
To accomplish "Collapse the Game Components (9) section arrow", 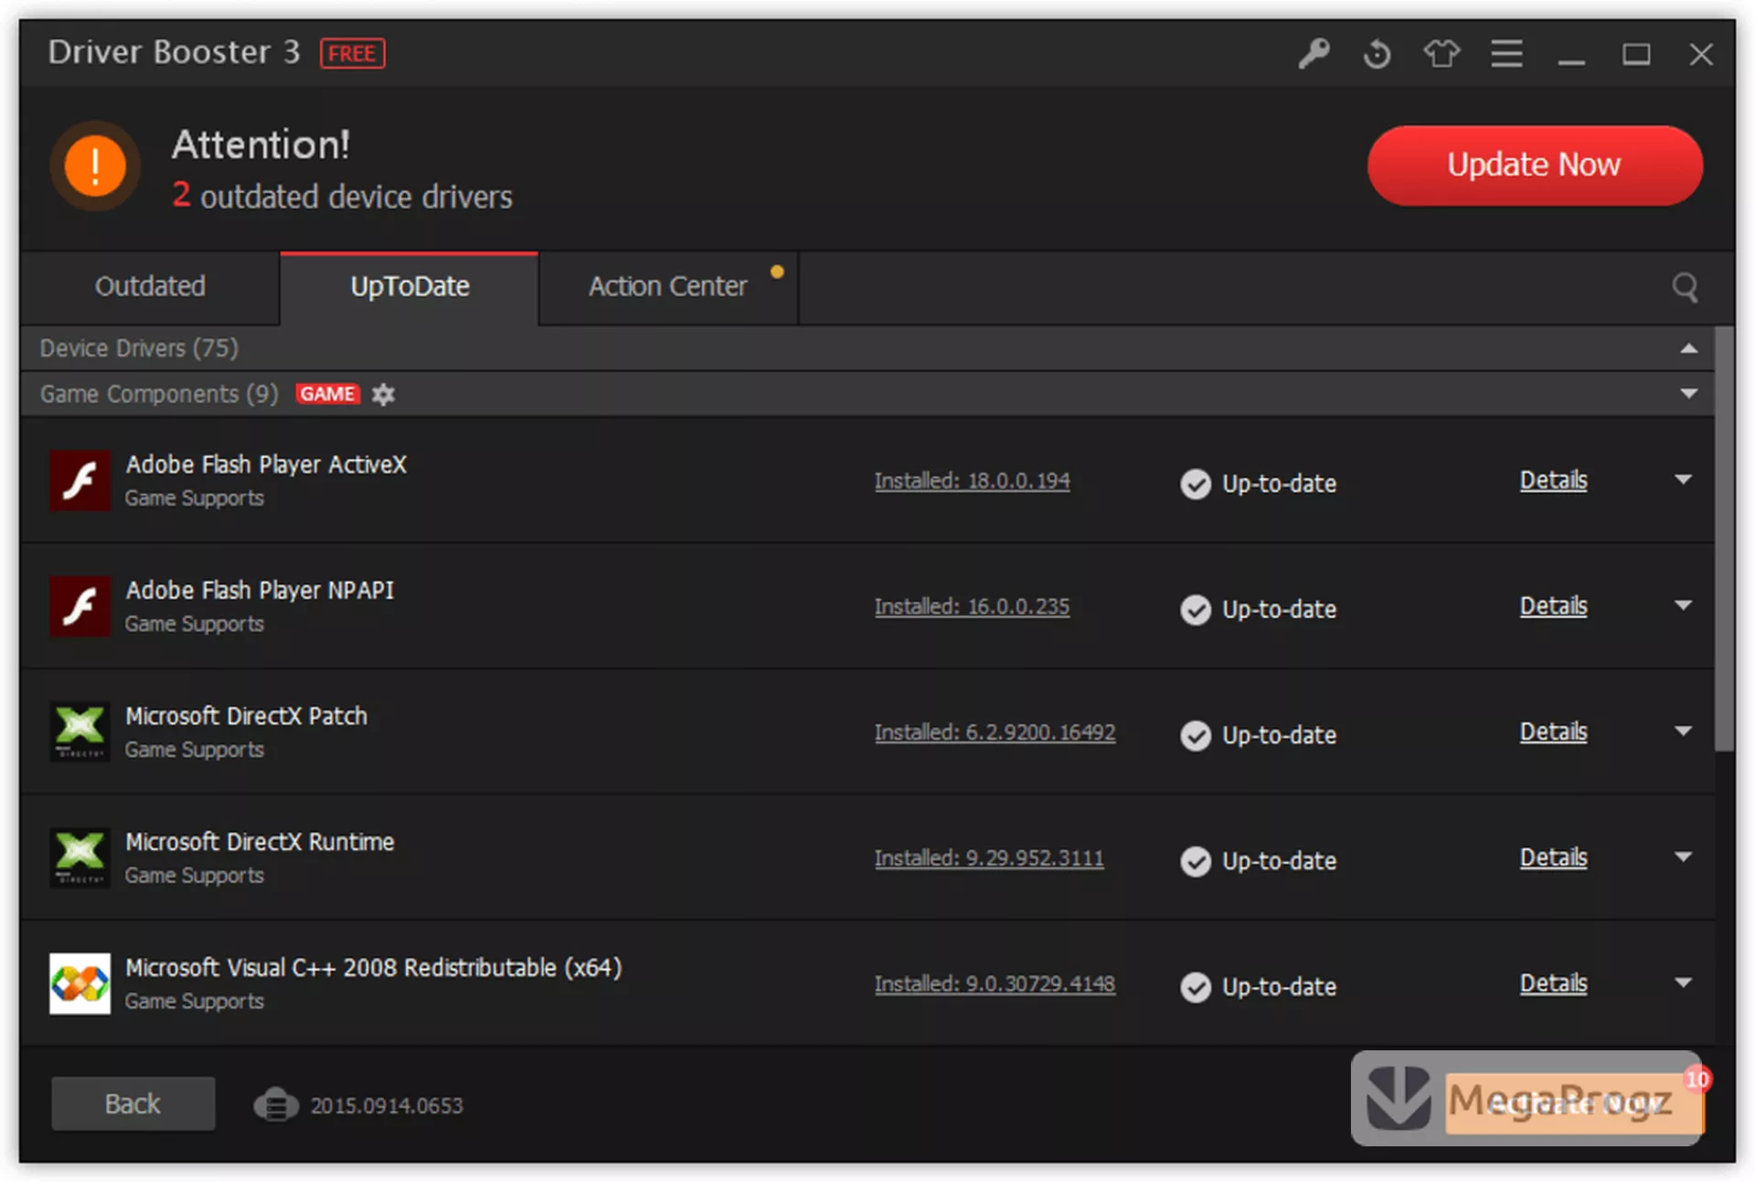I will click(x=1688, y=394).
